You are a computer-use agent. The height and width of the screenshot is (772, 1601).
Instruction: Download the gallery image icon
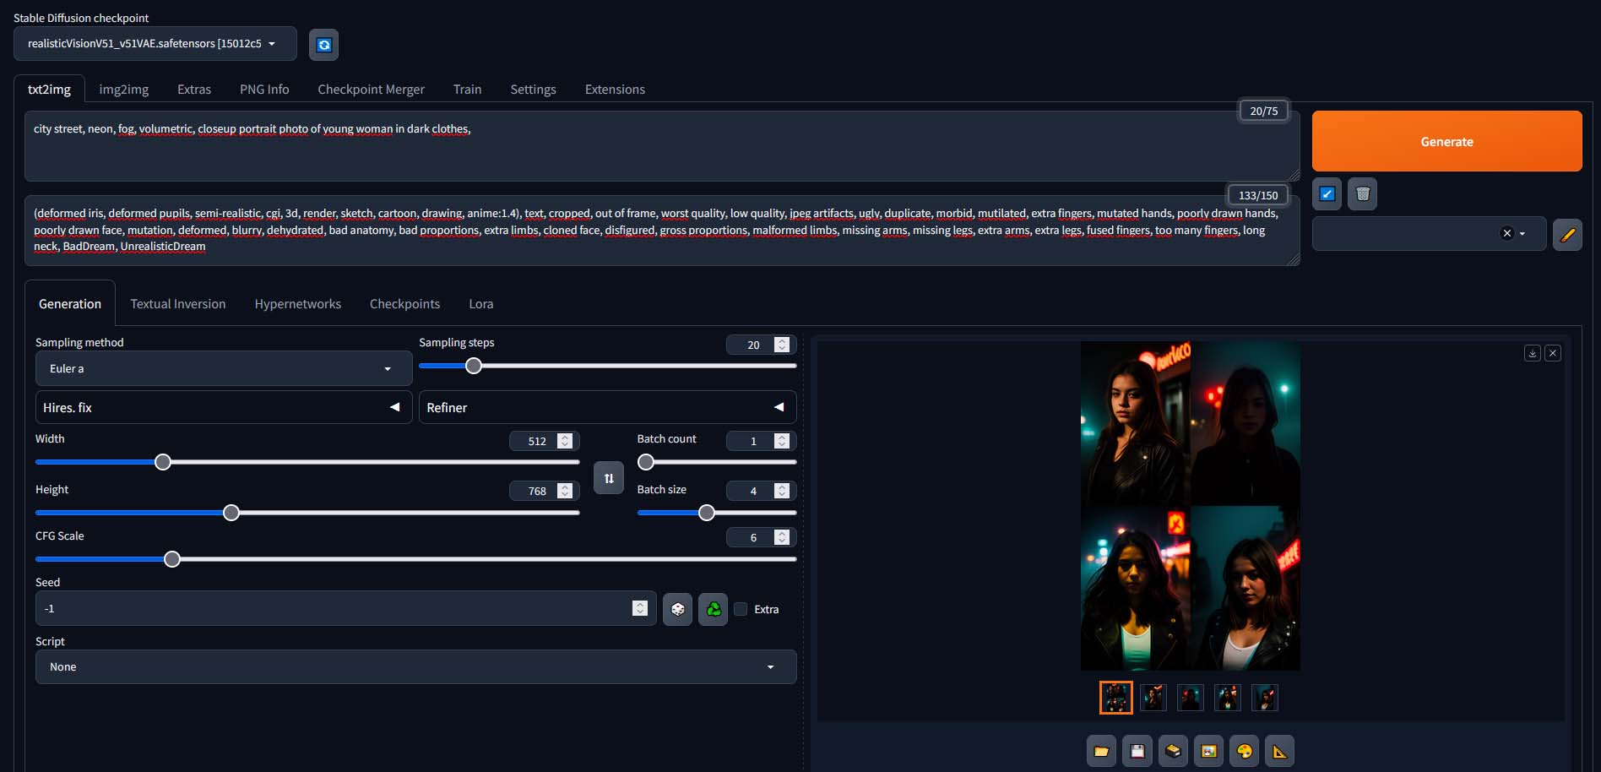pyautogui.click(x=1533, y=353)
